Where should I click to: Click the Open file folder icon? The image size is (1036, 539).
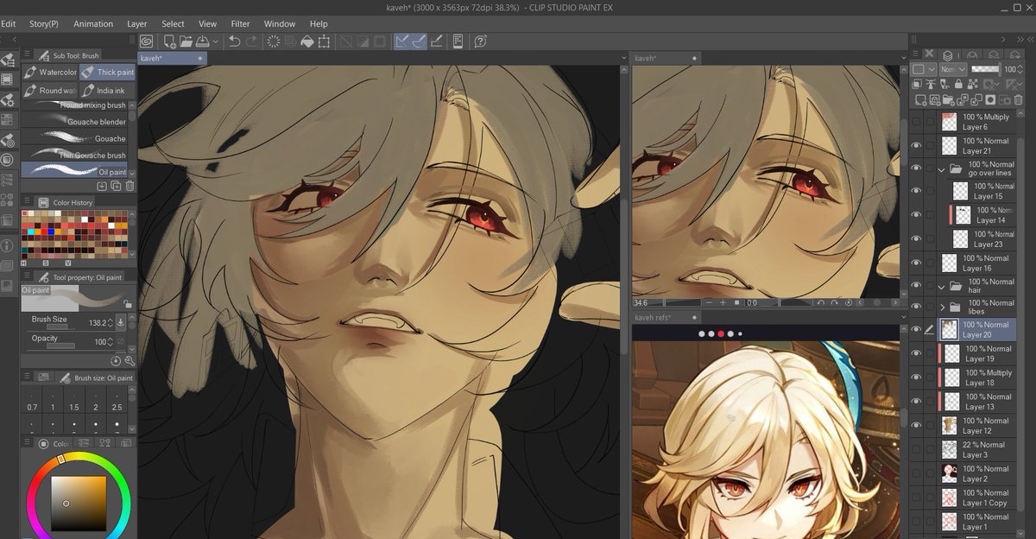pos(185,41)
